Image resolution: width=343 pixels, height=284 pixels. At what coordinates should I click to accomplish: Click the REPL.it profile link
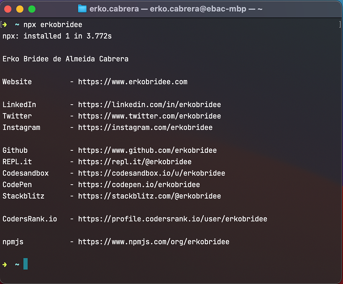tap(134, 161)
